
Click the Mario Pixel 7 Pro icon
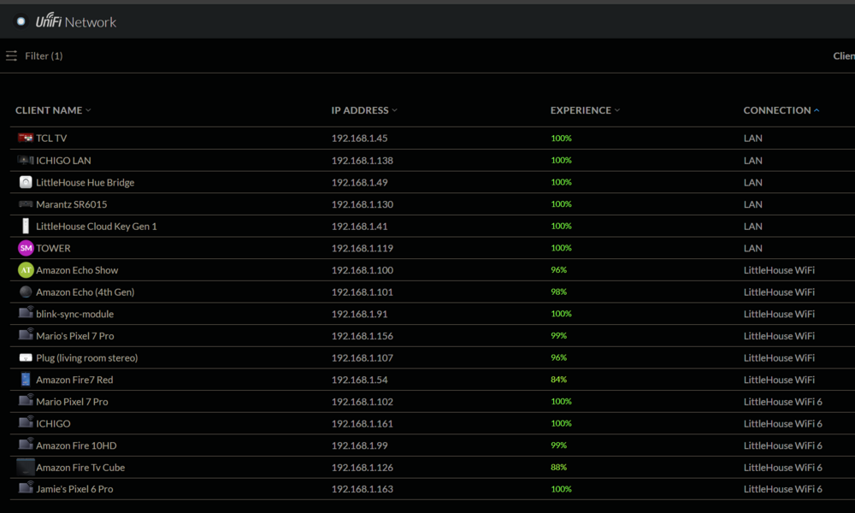26,401
